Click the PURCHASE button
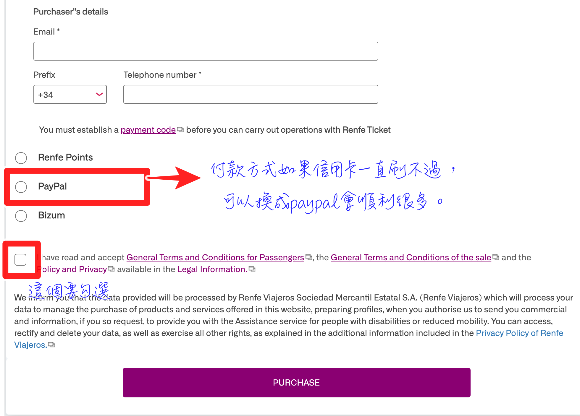 (x=296, y=382)
